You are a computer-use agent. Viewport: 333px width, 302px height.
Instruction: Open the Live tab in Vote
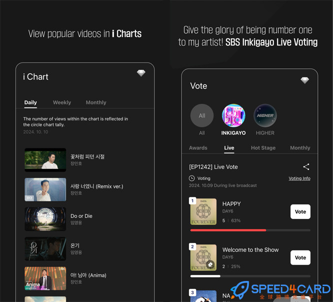[x=229, y=148]
